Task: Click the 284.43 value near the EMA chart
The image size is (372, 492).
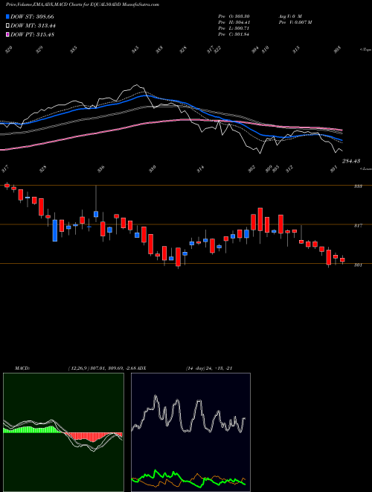Action: [x=351, y=161]
